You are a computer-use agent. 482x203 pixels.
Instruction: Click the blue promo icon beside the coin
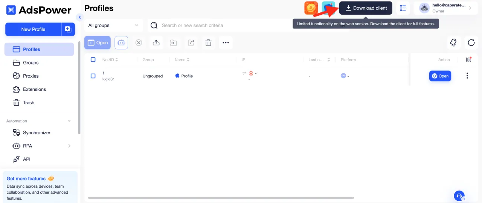[x=328, y=8]
